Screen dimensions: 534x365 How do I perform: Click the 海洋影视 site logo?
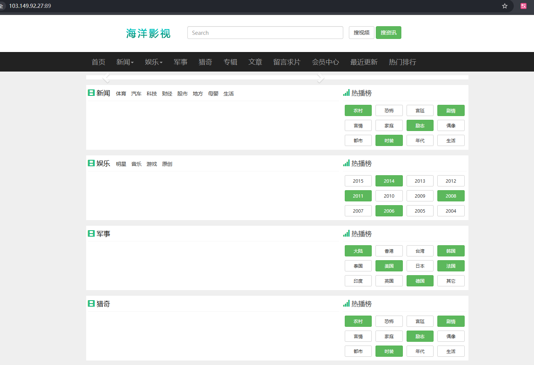point(148,33)
